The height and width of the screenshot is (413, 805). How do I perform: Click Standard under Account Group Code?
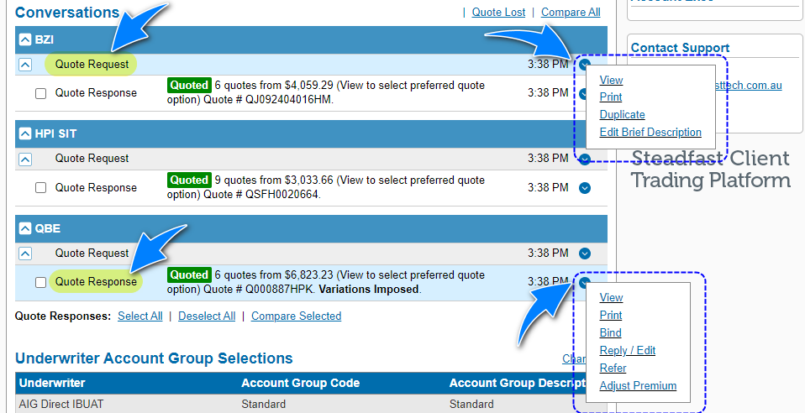coord(263,405)
